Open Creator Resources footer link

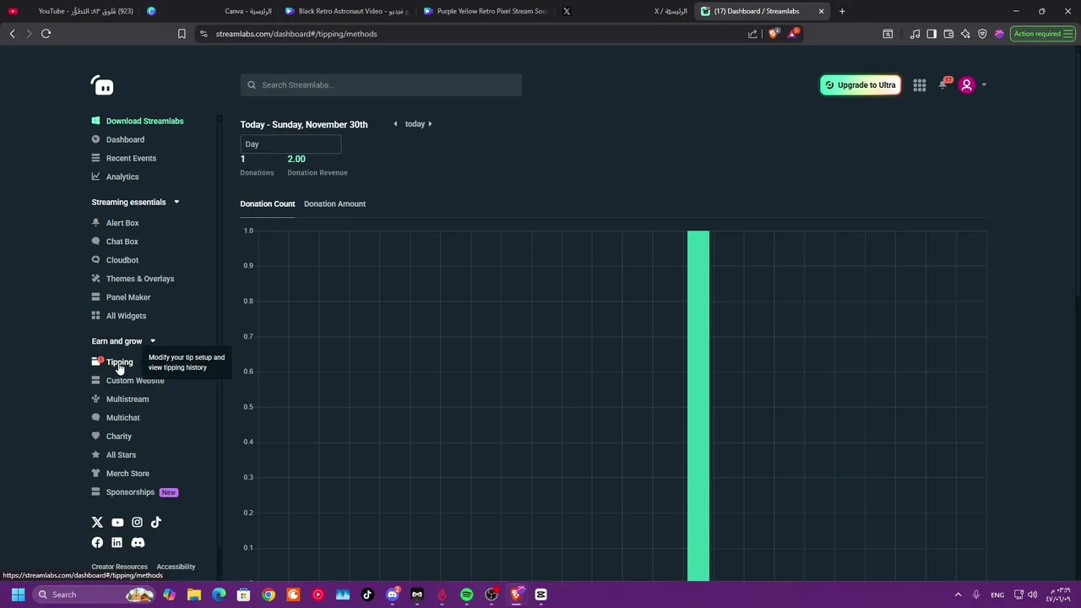[119, 567]
